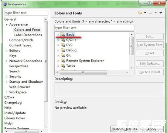Viewport: 167px width, 133px height.
Task: Open the back history dropdown arrow
Action: pos(145,13)
